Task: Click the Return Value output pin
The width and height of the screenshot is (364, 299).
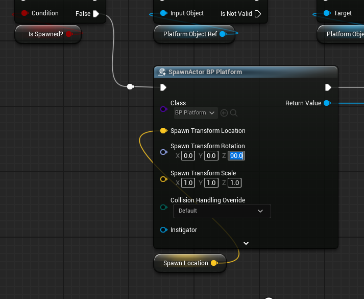Action: coord(327,103)
